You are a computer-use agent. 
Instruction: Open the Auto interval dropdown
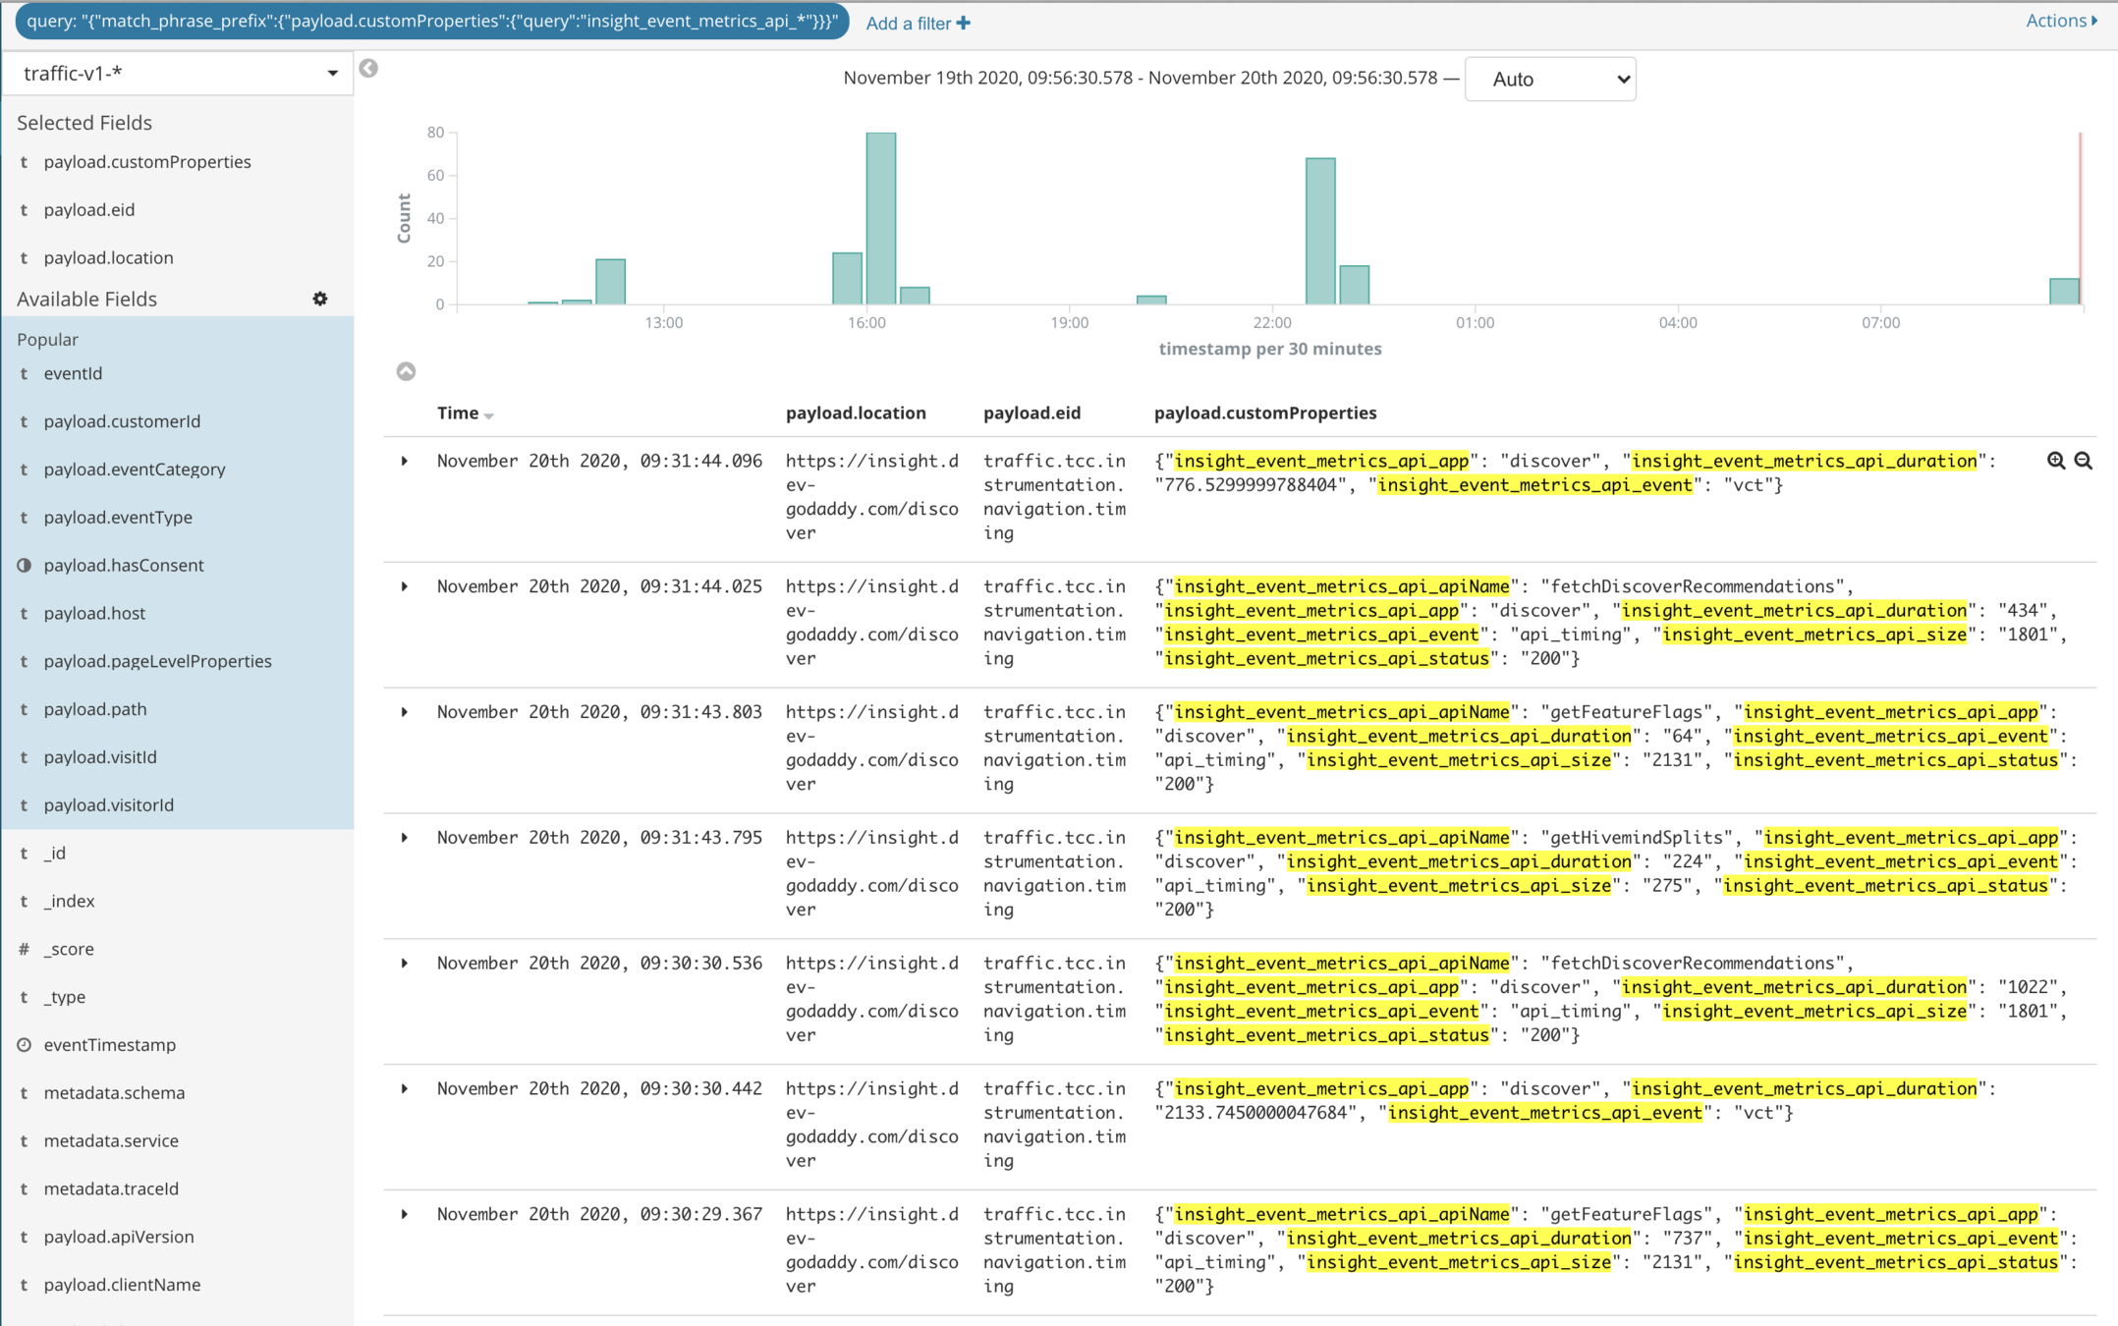coord(1550,80)
